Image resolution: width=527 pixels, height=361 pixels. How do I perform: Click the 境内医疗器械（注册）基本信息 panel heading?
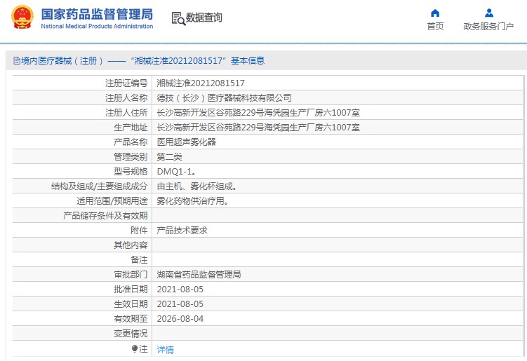pos(139,61)
